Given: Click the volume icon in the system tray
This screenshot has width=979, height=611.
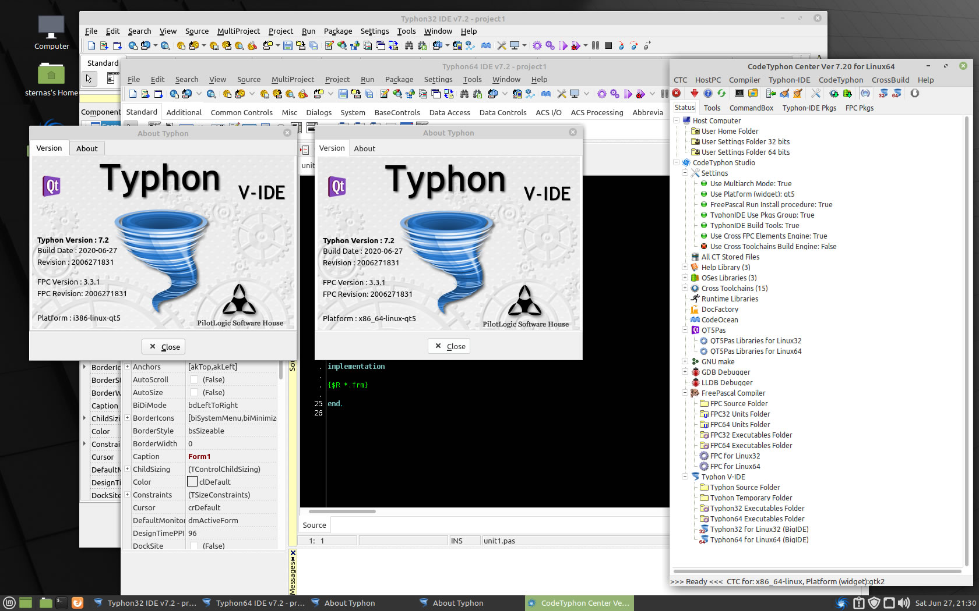Looking at the screenshot, I should click(904, 603).
